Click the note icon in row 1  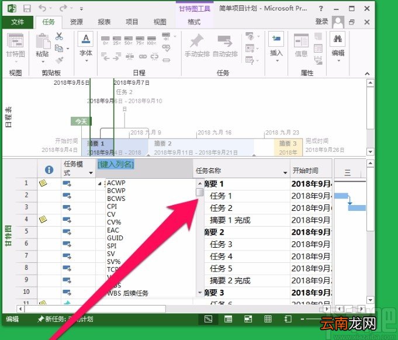(x=43, y=183)
